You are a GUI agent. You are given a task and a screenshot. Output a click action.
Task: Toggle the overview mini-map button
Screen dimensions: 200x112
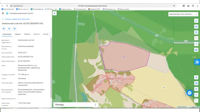(196, 83)
